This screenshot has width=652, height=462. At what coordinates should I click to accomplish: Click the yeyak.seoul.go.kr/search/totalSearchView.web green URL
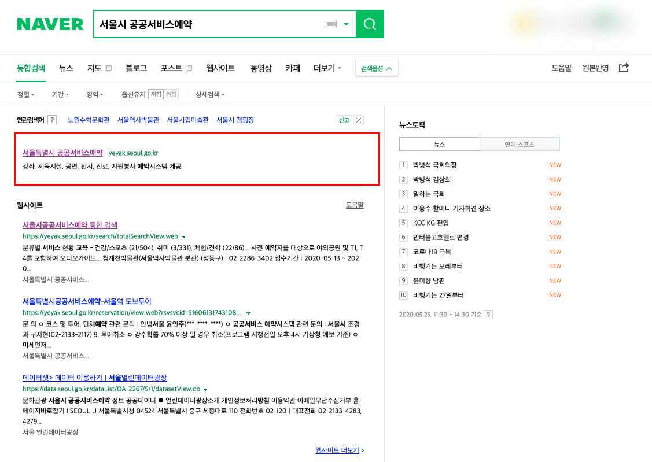point(100,236)
